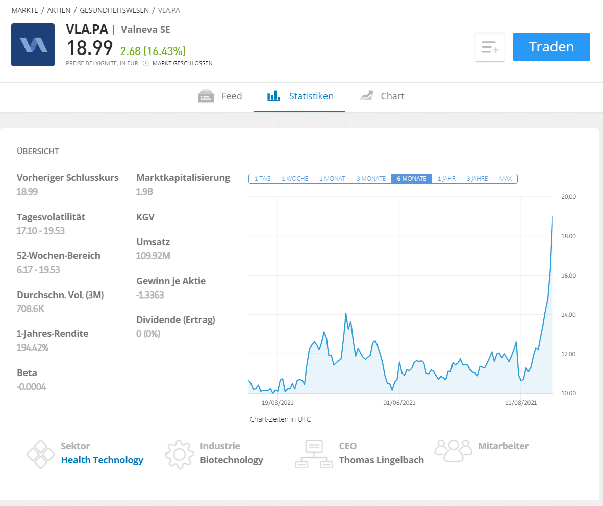The height and width of the screenshot is (506, 603).
Task: Click the KGV label
Action: [145, 217]
